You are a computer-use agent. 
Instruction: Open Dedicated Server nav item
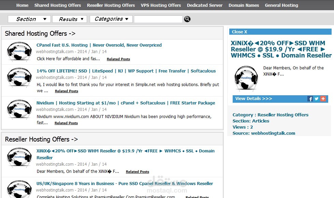205,5
